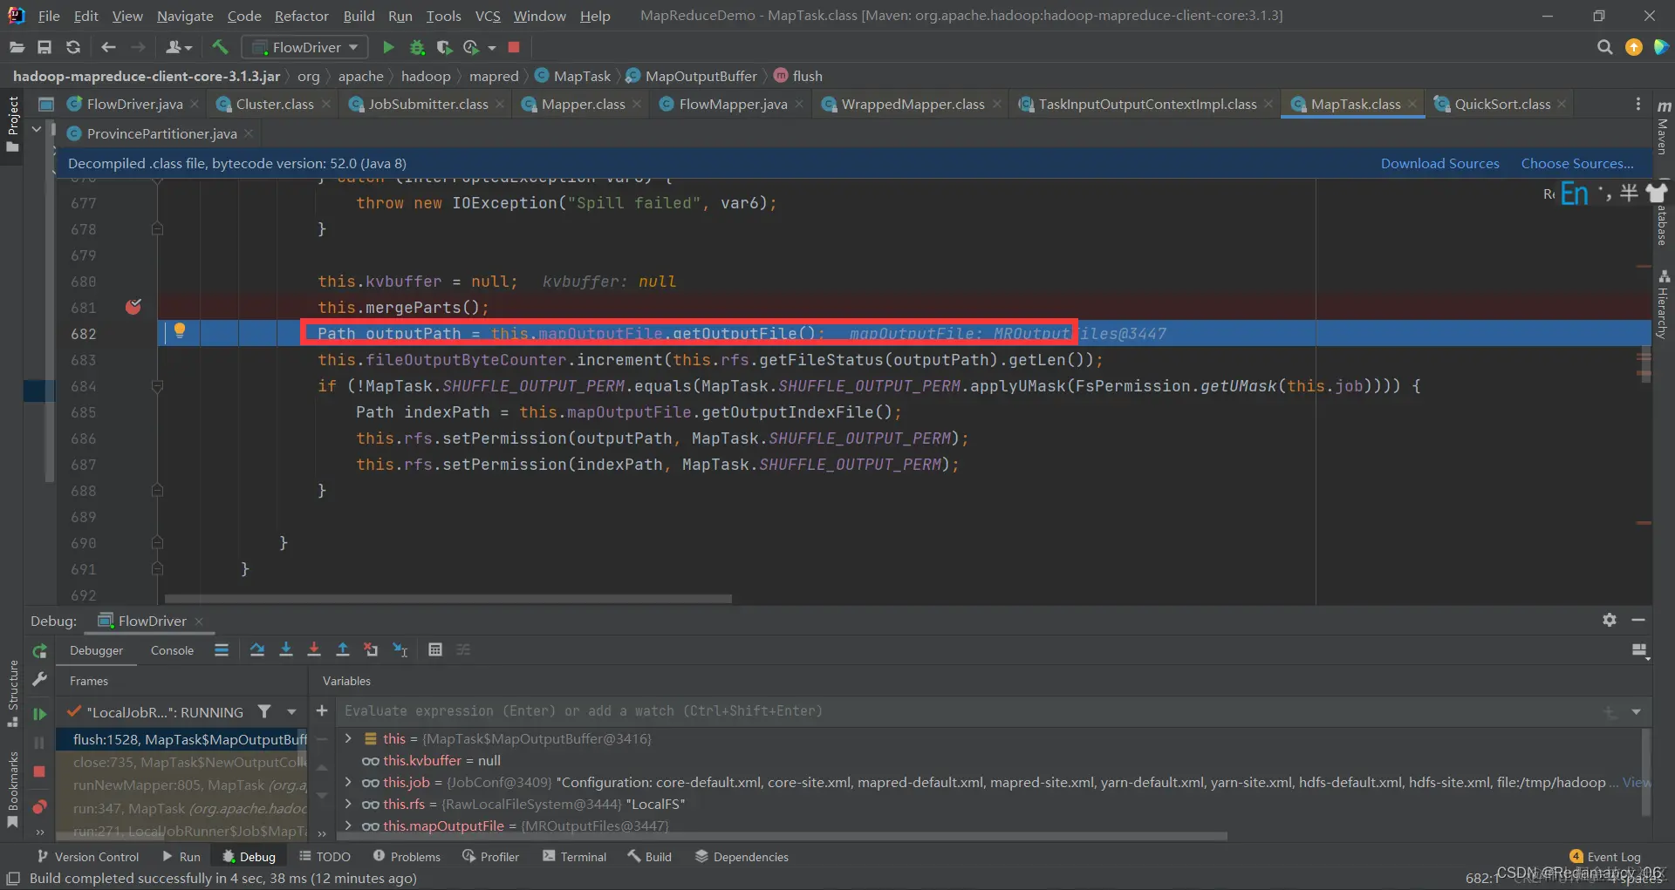Click the Build hammer icon

coord(220,47)
